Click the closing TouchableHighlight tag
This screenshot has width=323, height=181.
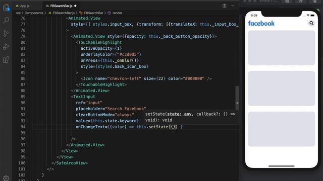coord(101,84)
